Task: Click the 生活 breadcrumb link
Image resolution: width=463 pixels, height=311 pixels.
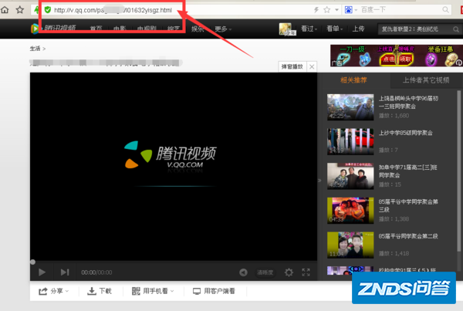Action: point(35,49)
